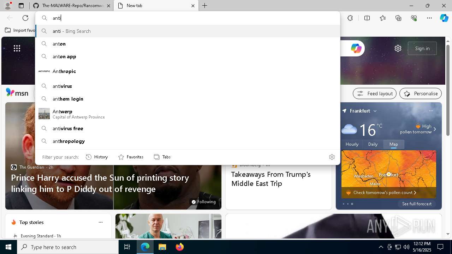Open Task View in taskbar
This screenshot has height=254, width=452.
pyautogui.click(x=127, y=247)
